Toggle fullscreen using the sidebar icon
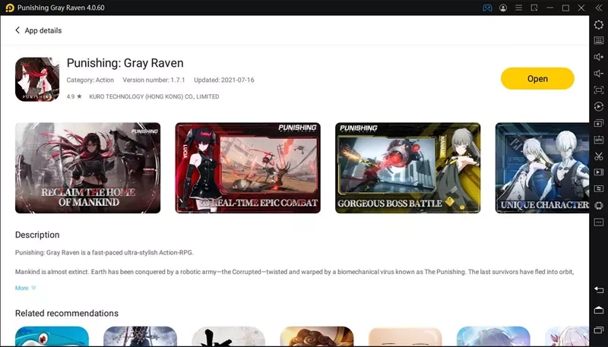608x347 pixels. pos(599,90)
